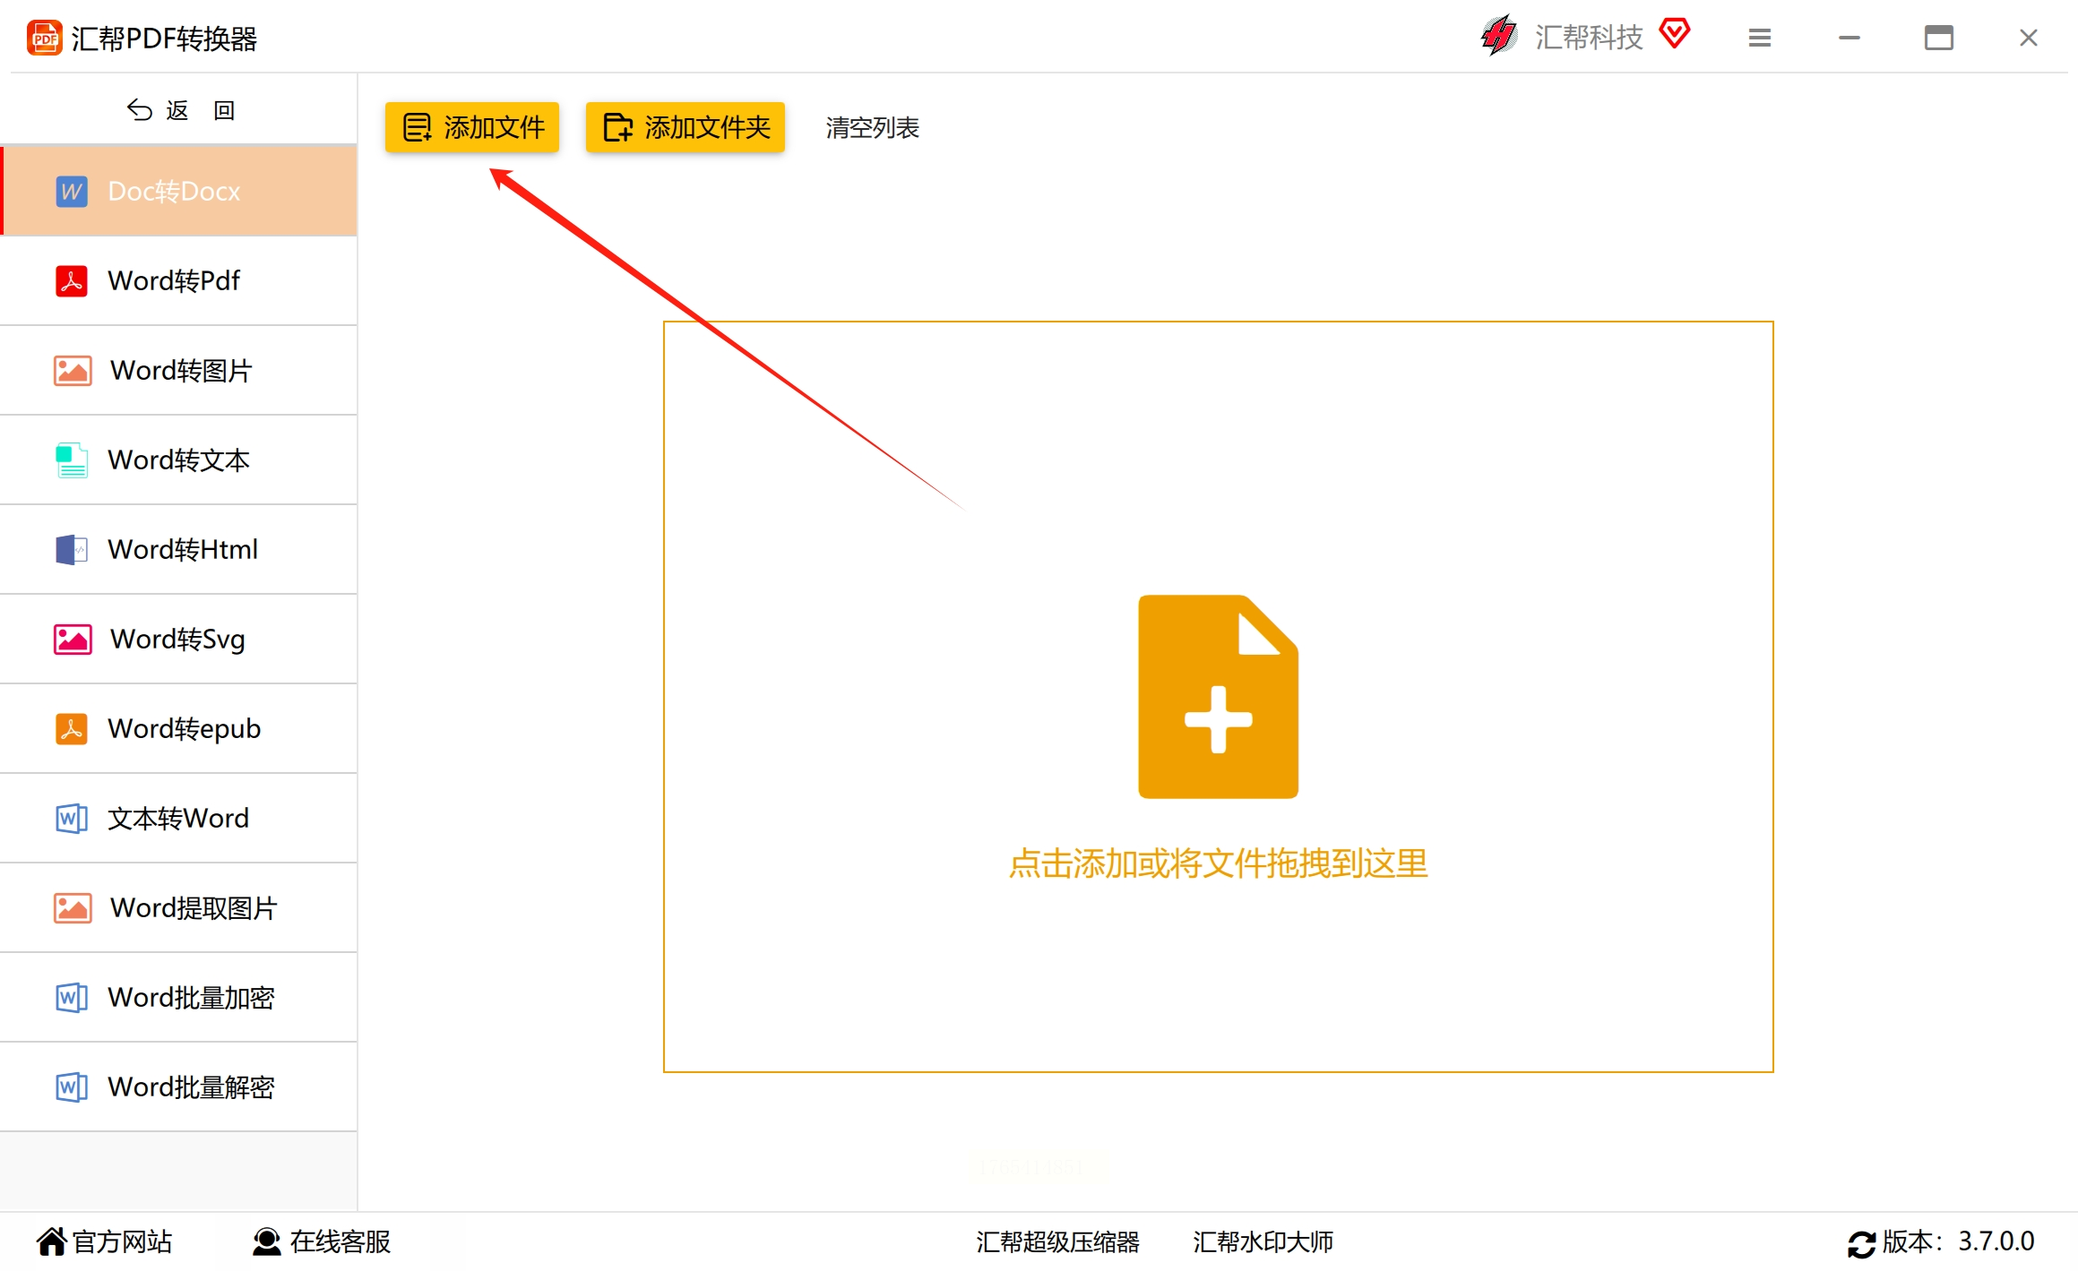Click the Word转Html icon in sidebar
The width and height of the screenshot is (2078, 1271).
[72, 550]
